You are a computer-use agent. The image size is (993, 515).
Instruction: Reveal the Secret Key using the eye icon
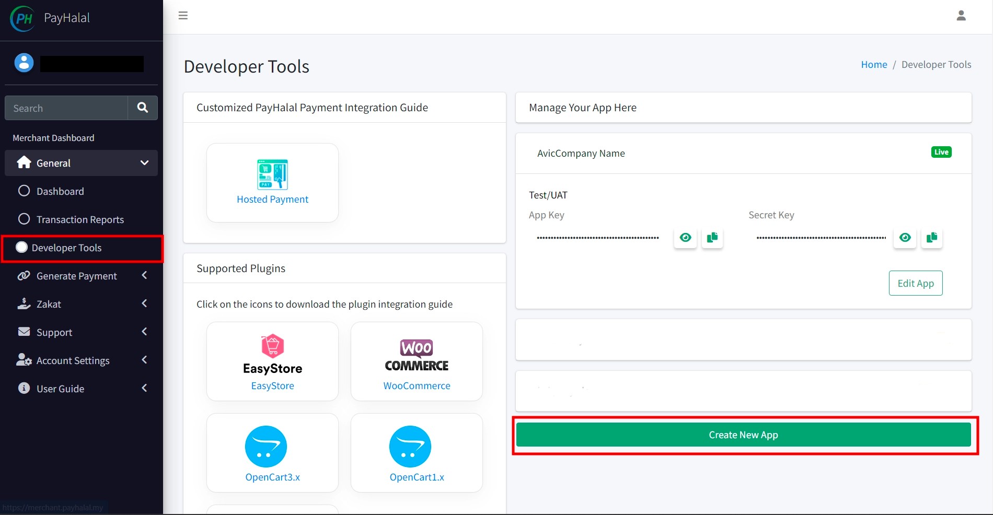pyautogui.click(x=905, y=238)
